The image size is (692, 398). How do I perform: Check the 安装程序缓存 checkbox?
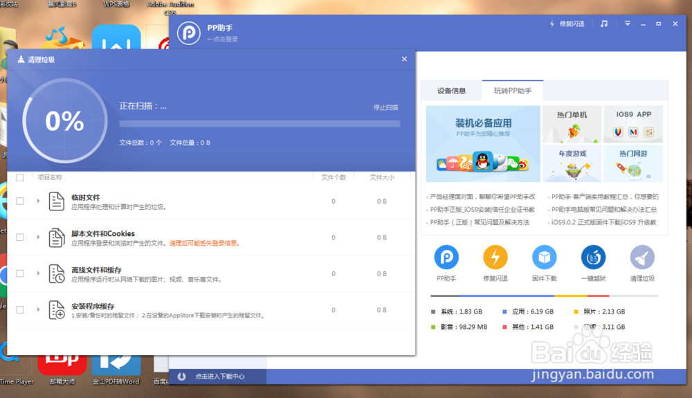(x=20, y=310)
